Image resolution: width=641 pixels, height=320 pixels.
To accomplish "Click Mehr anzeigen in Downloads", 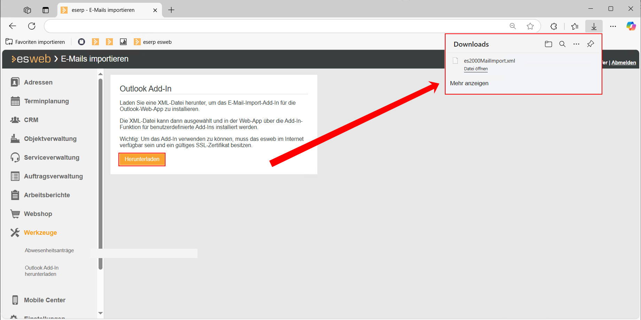I will click(x=469, y=83).
